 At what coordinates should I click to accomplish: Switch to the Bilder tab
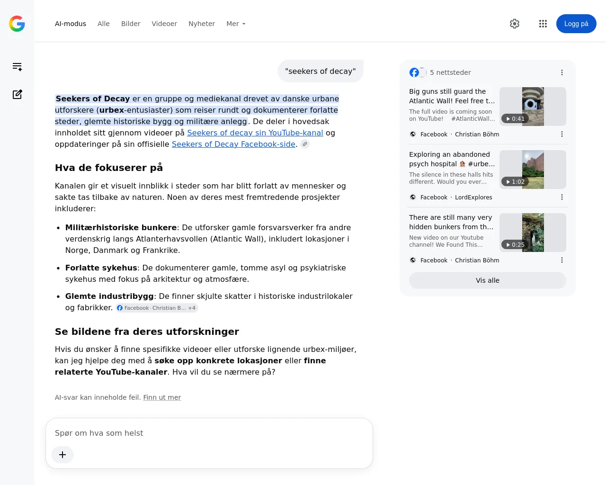(131, 24)
